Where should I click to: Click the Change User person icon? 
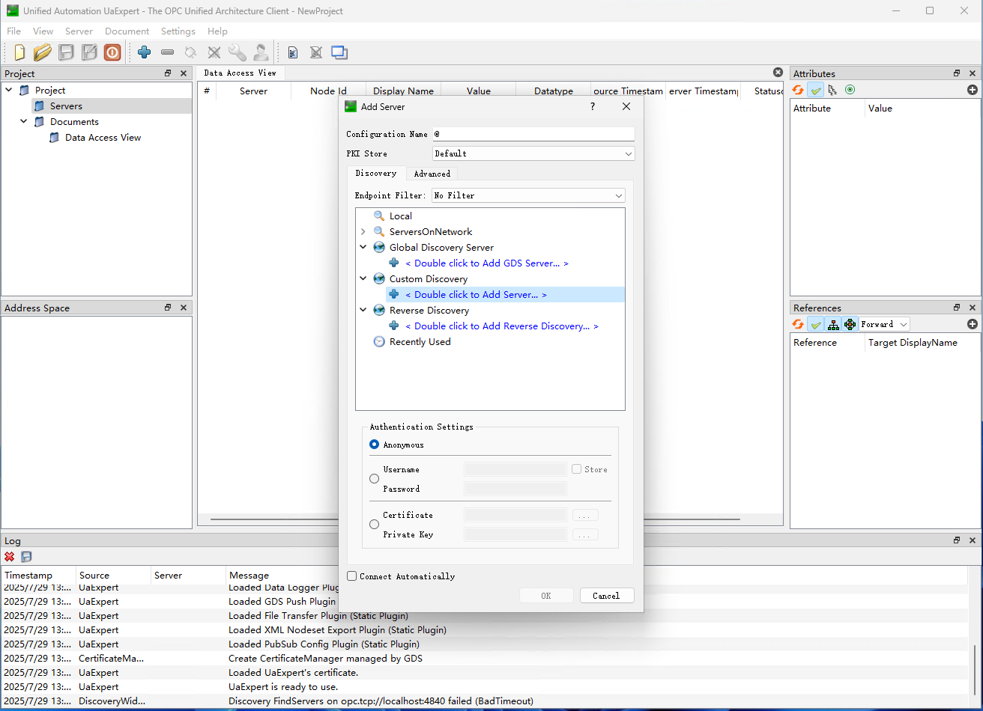coord(261,52)
